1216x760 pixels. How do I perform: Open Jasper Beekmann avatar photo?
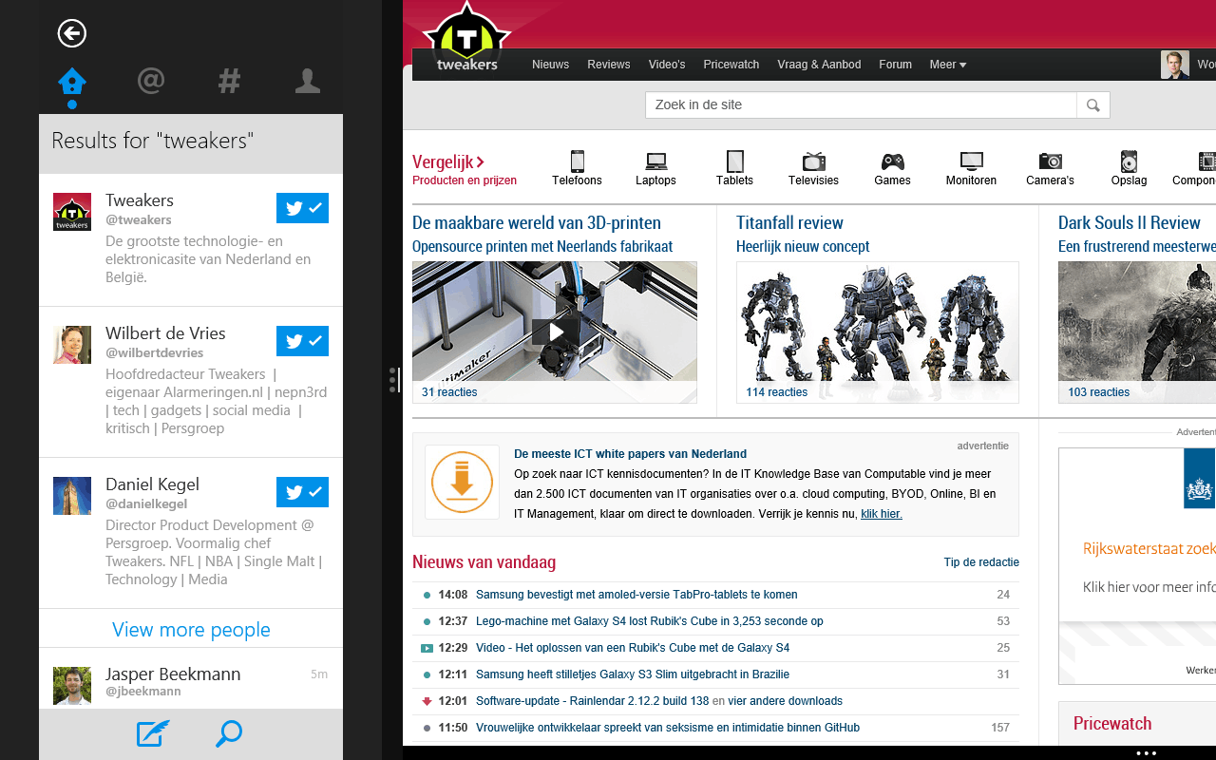click(x=72, y=685)
